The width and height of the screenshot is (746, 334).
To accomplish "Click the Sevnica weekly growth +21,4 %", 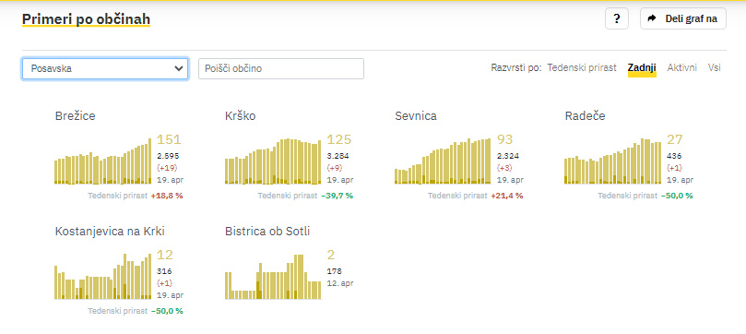I will 508,196.
